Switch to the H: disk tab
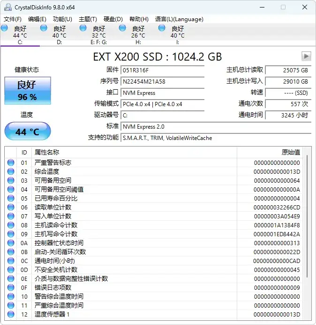The width and height of the screenshot is (316, 325). pyautogui.click(x=138, y=35)
